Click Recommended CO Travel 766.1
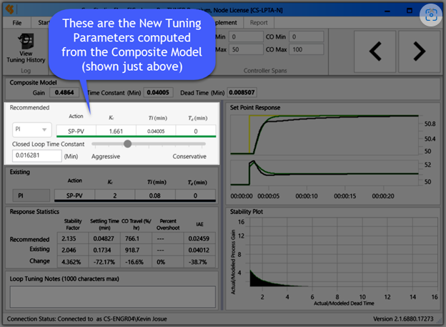Image resolution: width=446 pixels, height=327 pixels. point(136,238)
